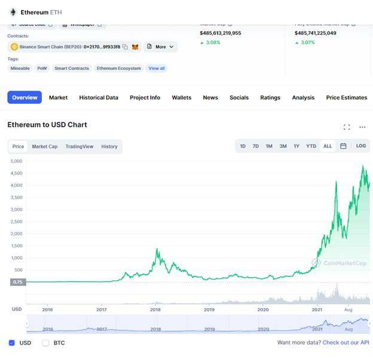Open the Price Estimates tab
Viewport: 373px width, 360px height.
pyautogui.click(x=347, y=97)
